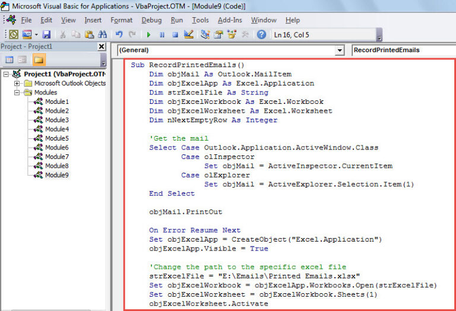This screenshot has height=311, width=456.
Task: Click the Save project toolbar icon
Action: tap(46, 35)
